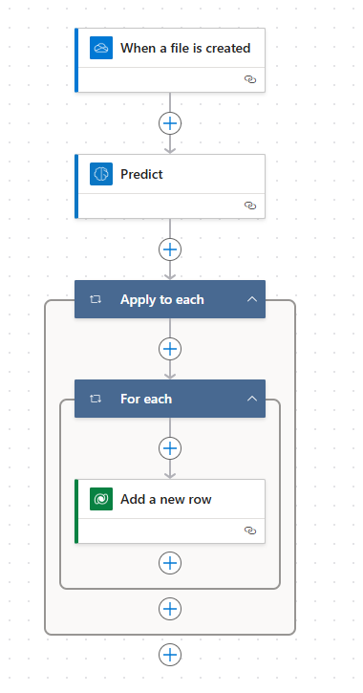The image size is (363, 693).
Task: Select the Predict action card title
Action: coord(141,174)
